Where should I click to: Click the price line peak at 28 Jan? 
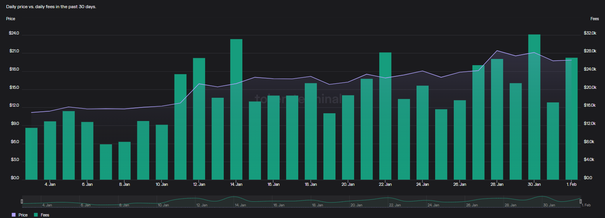[x=497, y=51]
